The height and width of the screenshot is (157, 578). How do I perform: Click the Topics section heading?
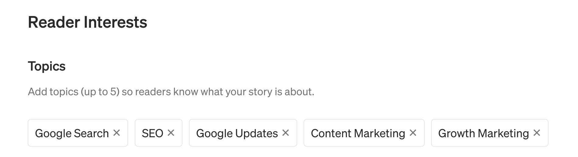point(47,66)
